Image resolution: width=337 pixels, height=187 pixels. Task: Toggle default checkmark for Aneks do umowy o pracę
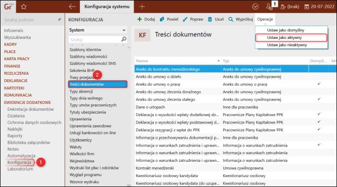pyautogui.click(x=319, y=84)
